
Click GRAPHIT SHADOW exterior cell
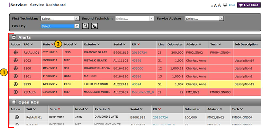pyautogui.click(x=97, y=68)
